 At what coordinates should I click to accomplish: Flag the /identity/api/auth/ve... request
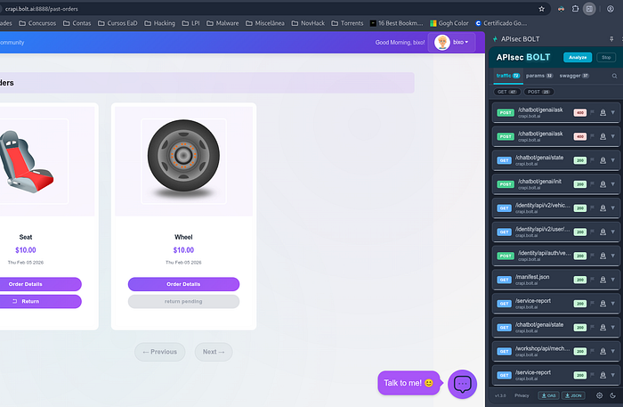click(x=593, y=256)
